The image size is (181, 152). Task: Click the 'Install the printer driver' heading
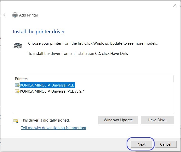click(x=39, y=32)
